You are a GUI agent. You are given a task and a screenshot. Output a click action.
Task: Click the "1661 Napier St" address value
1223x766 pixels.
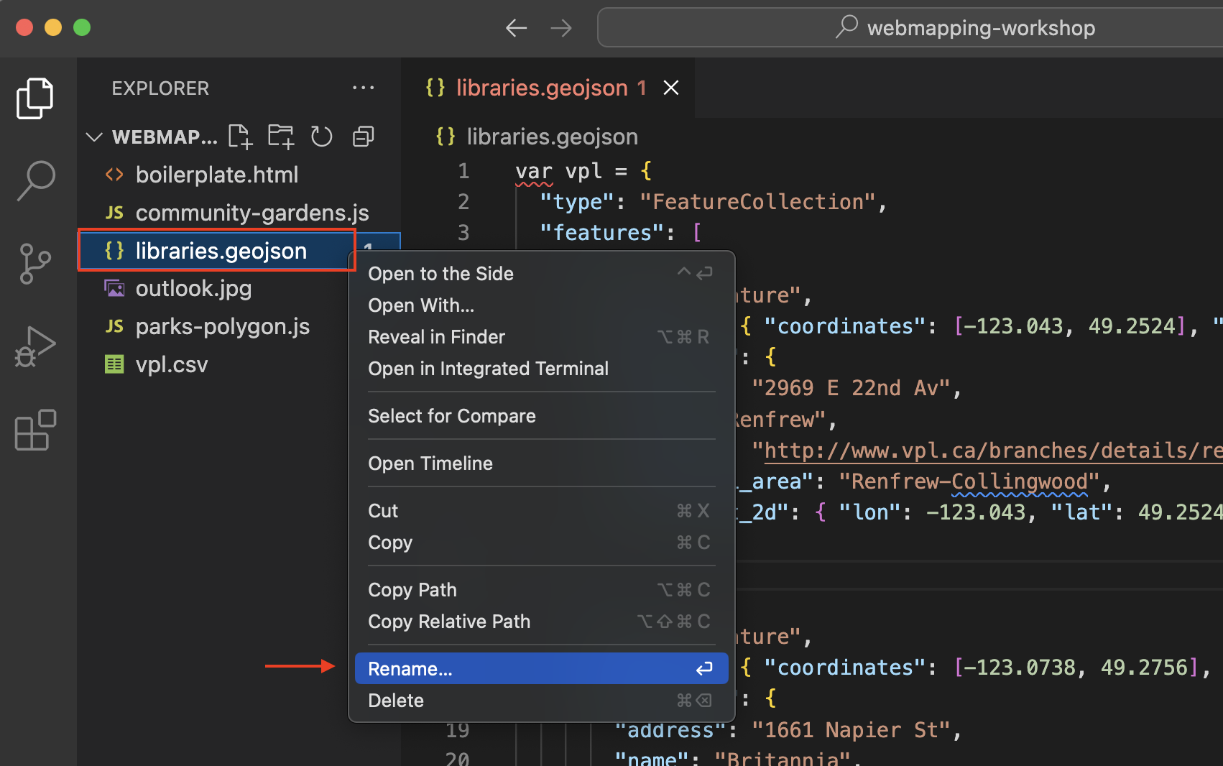pos(851,730)
